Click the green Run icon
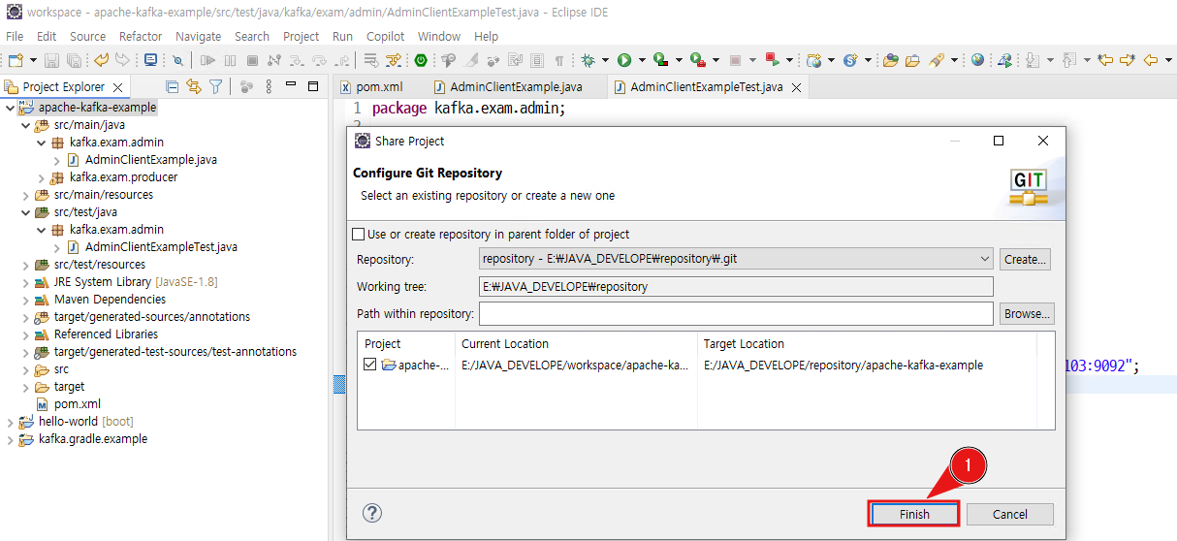The height and width of the screenshot is (541, 1177). [x=624, y=60]
